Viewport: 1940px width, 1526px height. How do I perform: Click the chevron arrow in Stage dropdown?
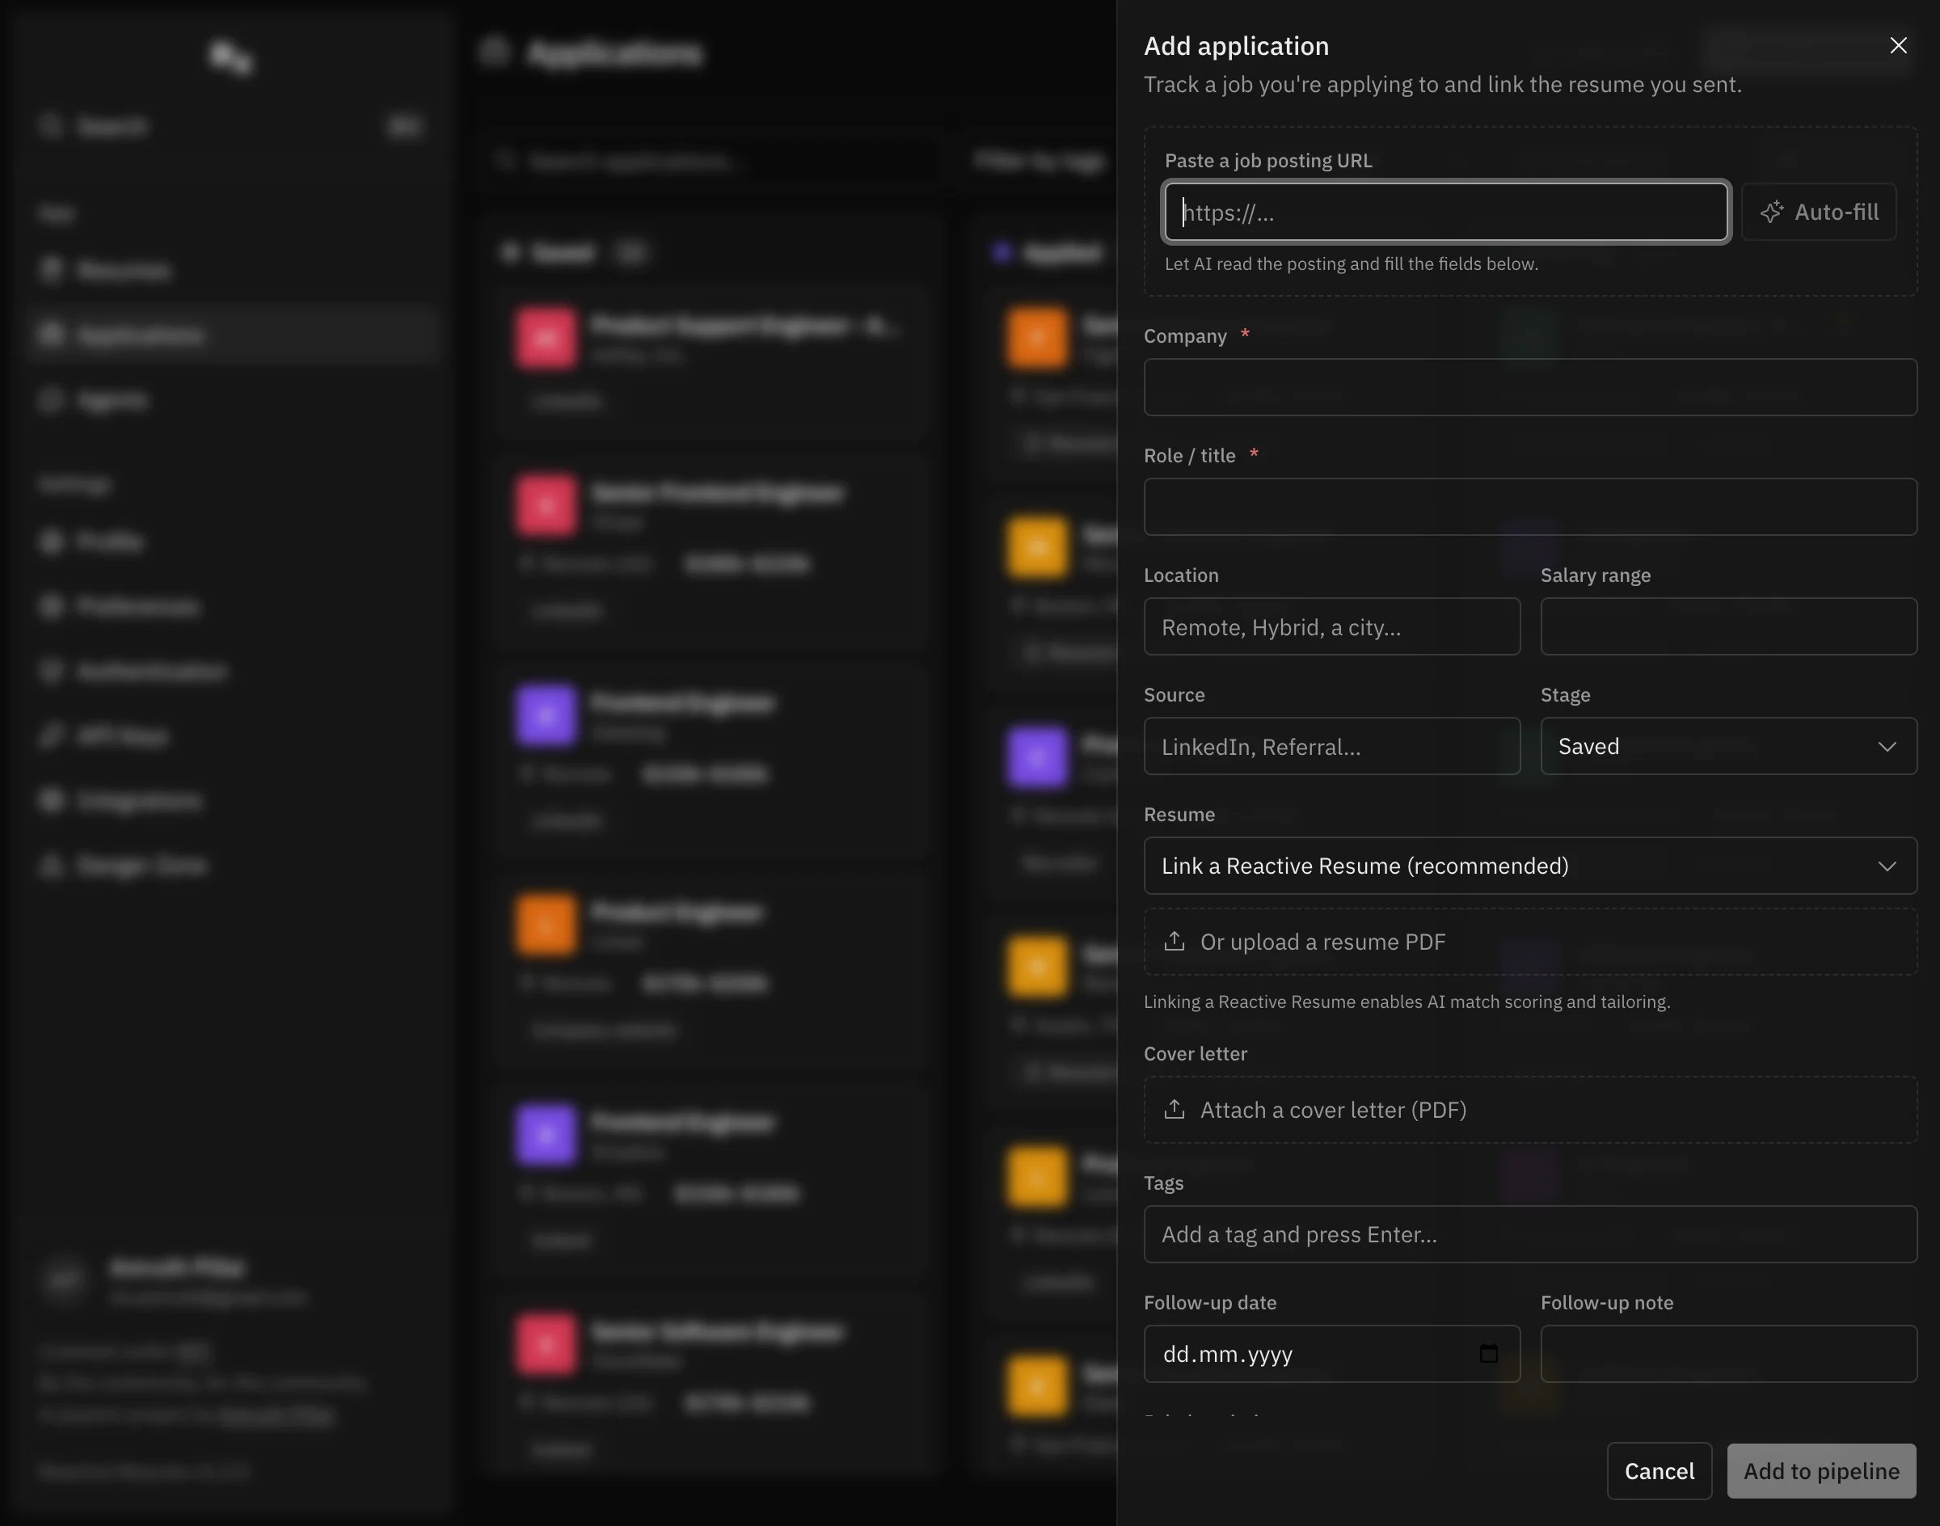(x=1887, y=746)
